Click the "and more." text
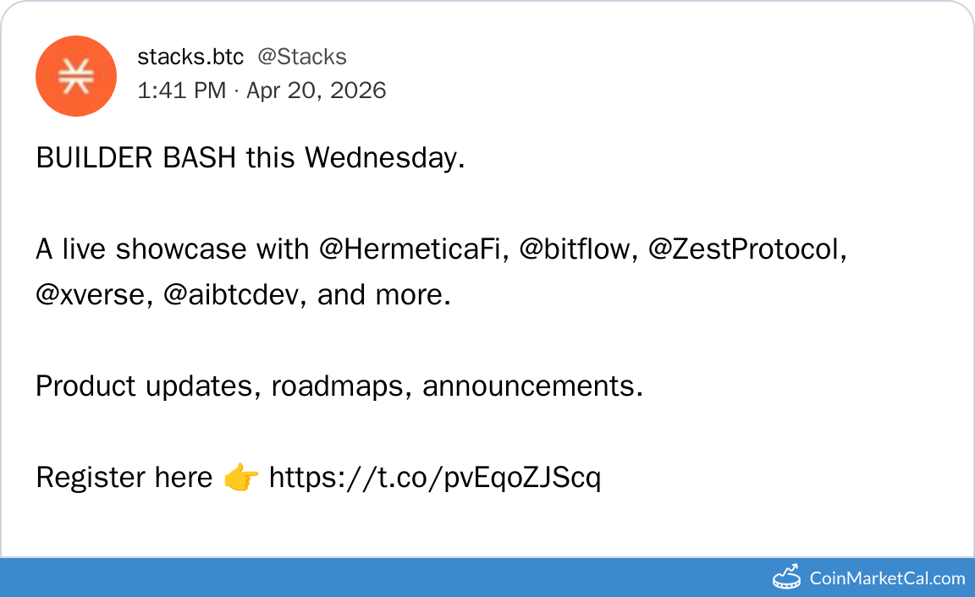The image size is (975, 597). tap(383, 295)
